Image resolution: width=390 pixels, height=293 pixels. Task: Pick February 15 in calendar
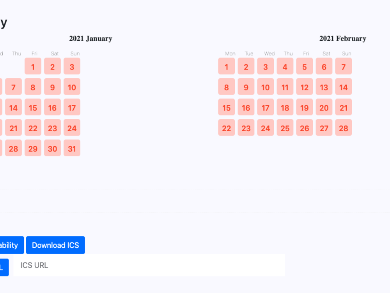pyautogui.click(x=227, y=107)
